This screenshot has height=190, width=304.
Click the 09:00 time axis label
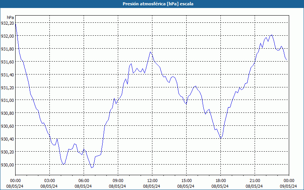coord(118,181)
